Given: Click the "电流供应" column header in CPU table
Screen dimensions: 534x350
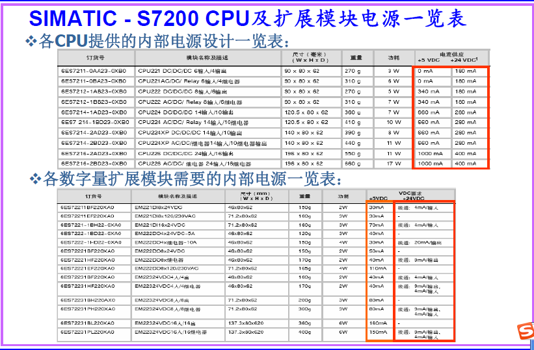Looking at the screenshot, I should coord(451,55).
